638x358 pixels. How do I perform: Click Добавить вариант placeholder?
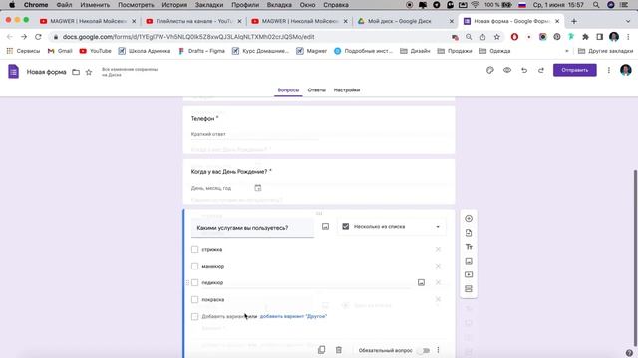click(x=225, y=316)
